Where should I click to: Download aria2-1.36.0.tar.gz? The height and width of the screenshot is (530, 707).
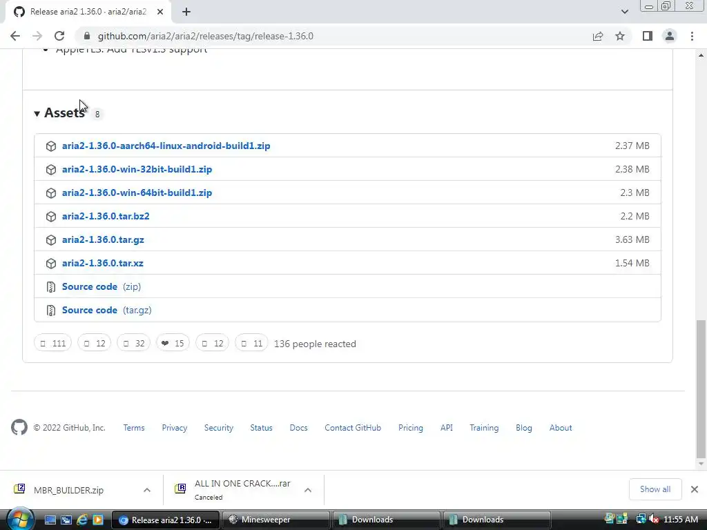pos(103,239)
